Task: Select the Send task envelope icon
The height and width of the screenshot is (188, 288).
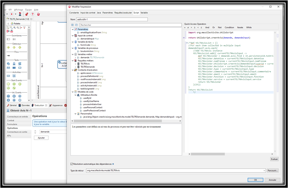Action: click(8, 68)
